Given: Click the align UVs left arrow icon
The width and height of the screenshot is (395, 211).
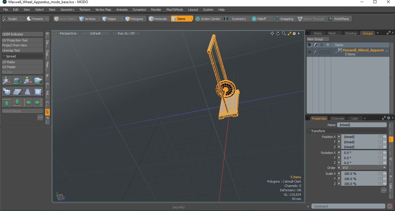Looking at the screenshot, I should 28,102.
